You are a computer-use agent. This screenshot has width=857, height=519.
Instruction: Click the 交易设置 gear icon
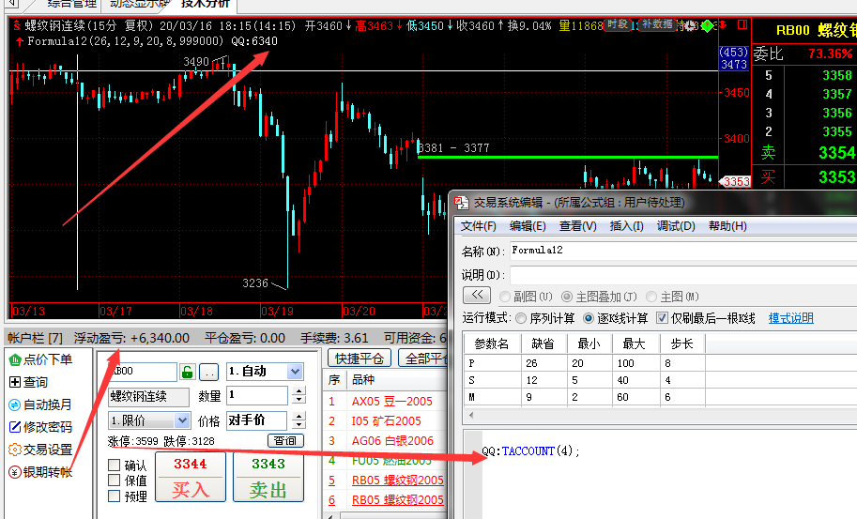15,449
